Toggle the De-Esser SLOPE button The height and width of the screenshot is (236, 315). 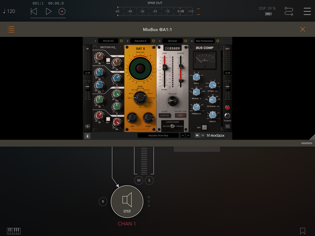coord(164,116)
